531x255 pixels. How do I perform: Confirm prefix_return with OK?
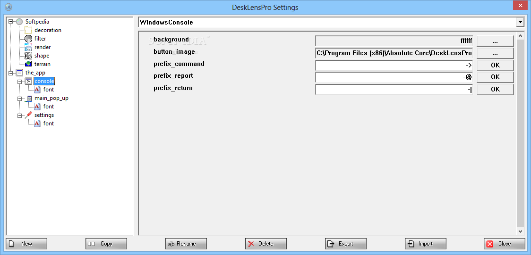point(495,89)
